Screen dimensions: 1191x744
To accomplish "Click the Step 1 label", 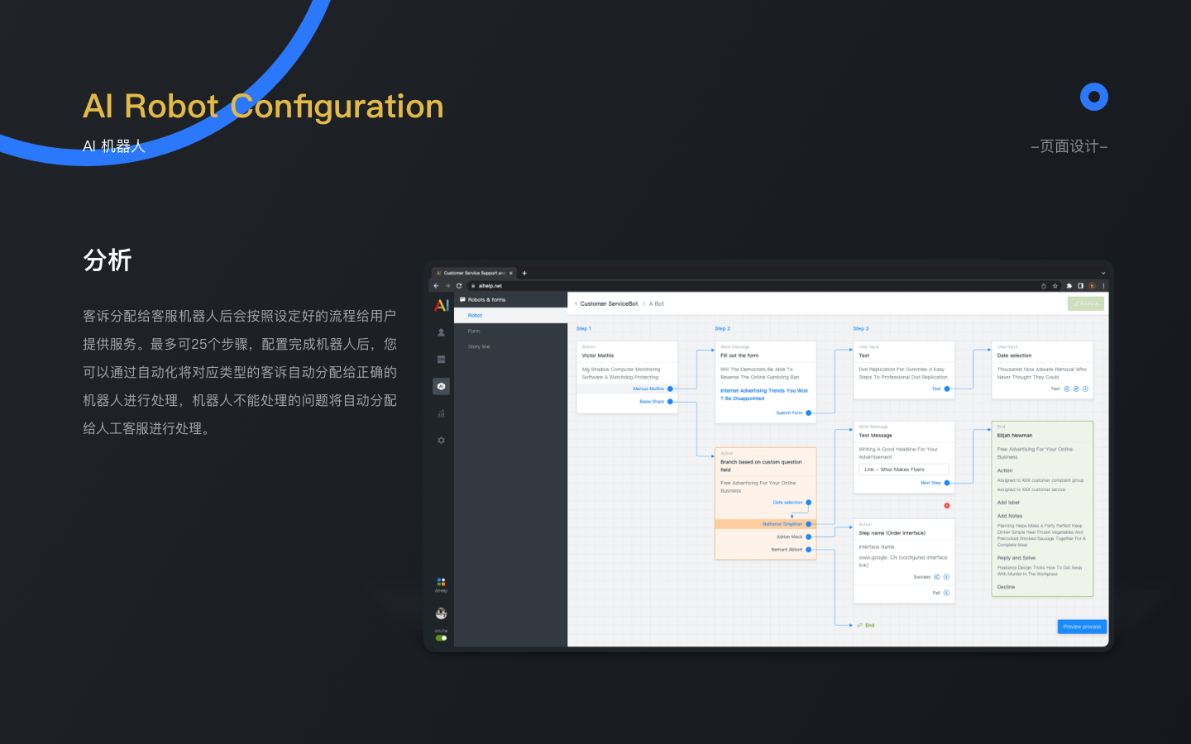I will (584, 329).
